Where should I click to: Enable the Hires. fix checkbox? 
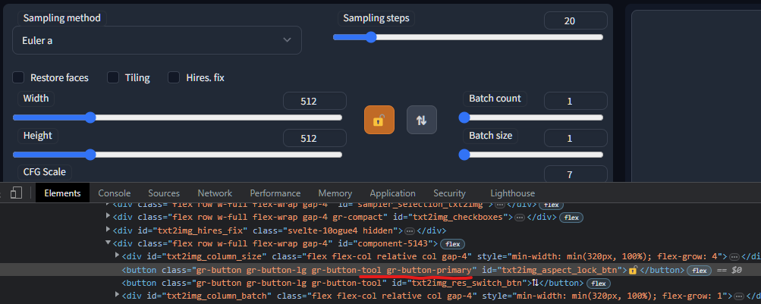[174, 77]
